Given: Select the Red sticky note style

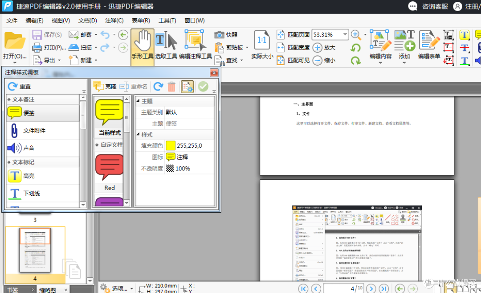Looking at the screenshot, I should point(109,173).
